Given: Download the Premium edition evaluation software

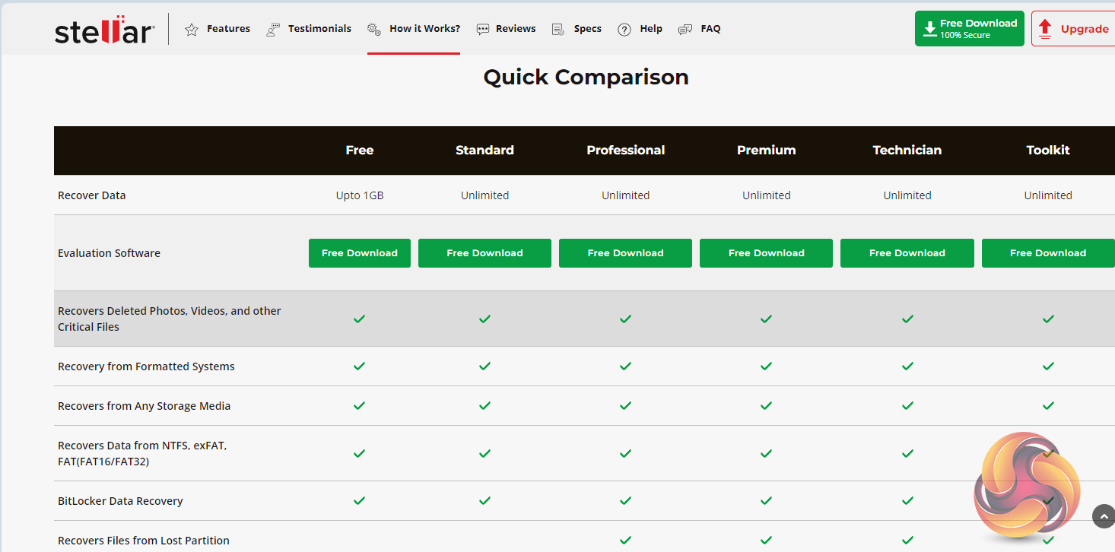Looking at the screenshot, I should (x=766, y=253).
